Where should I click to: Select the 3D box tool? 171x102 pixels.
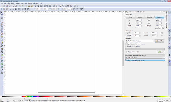click(2, 31)
